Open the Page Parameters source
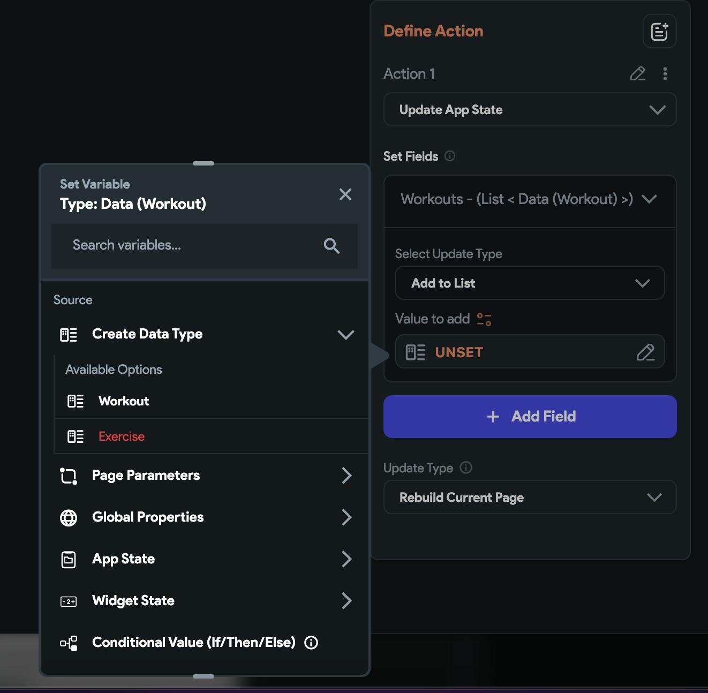Image resolution: width=708 pixels, height=693 pixels. 204,476
